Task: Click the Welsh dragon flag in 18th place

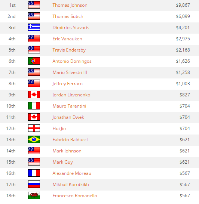Action: (34, 195)
